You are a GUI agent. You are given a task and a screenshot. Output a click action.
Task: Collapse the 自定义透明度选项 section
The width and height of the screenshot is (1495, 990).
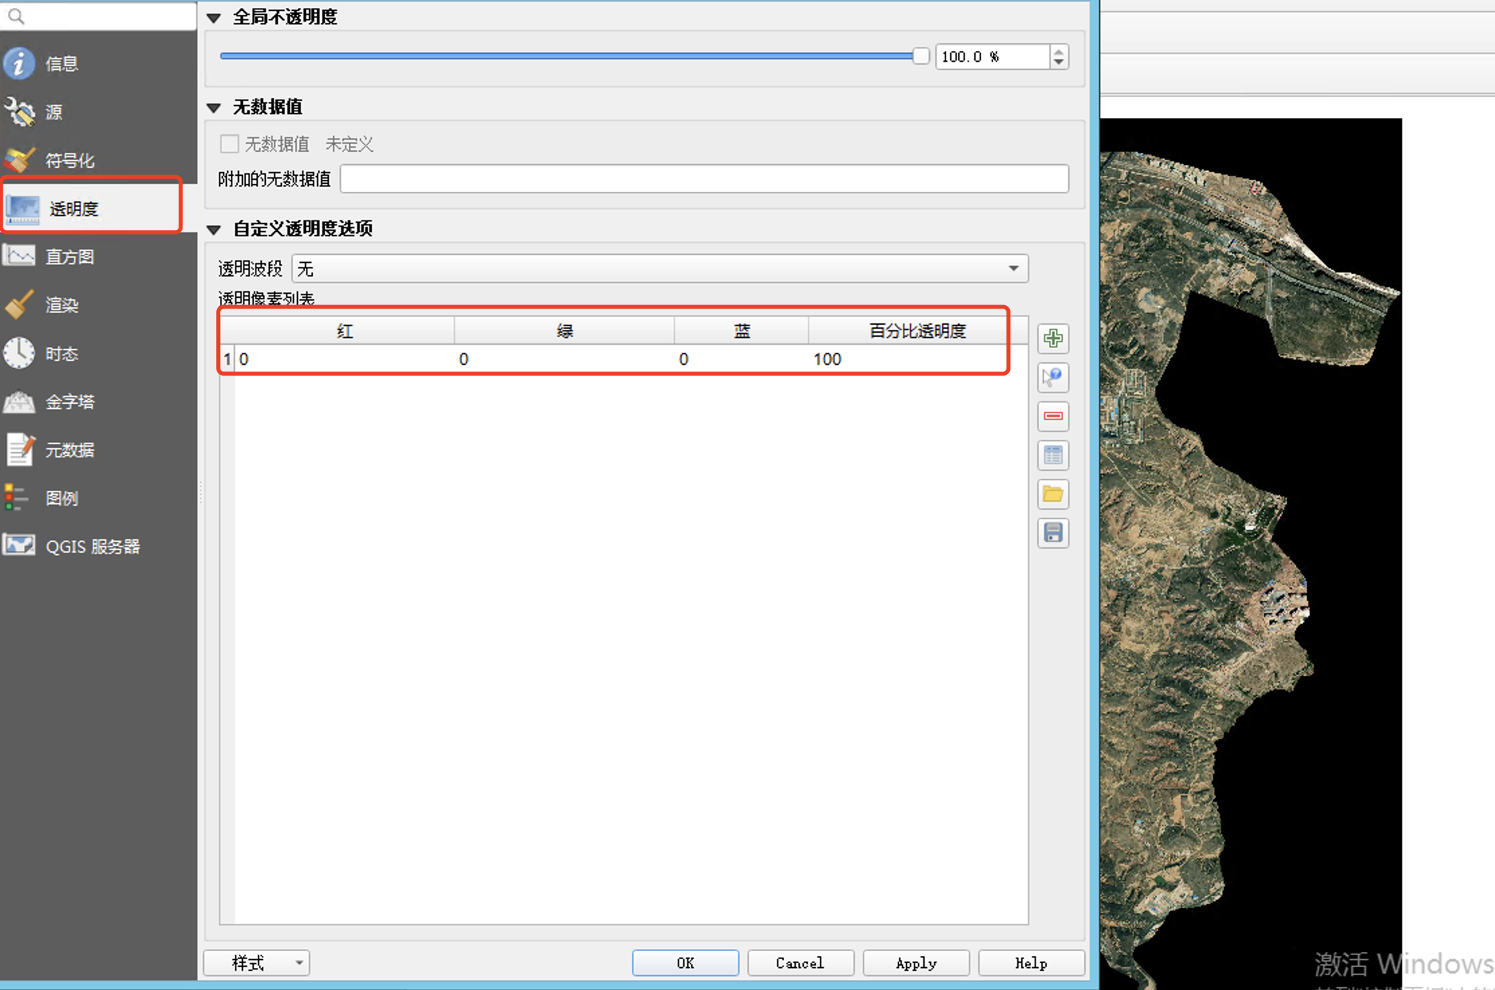[214, 230]
